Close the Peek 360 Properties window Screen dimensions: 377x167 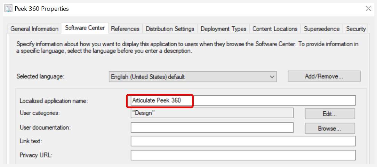point(368,9)
